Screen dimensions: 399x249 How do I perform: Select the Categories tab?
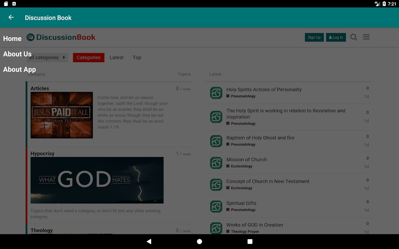click(x=88, y=58)
